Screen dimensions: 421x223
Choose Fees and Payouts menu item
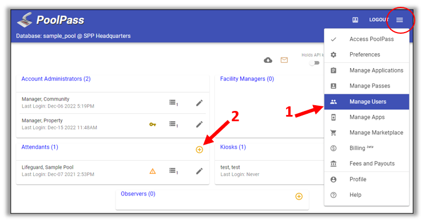[367, 164]
